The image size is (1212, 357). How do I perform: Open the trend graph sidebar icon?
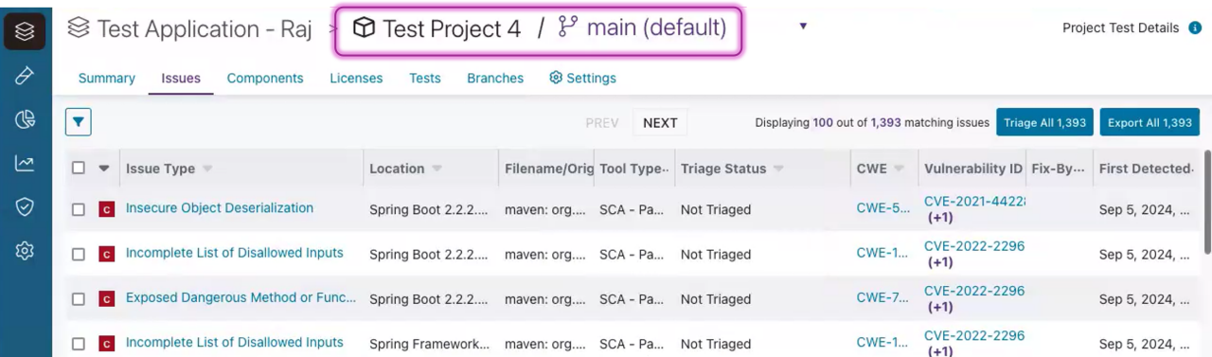(x=26, y=163)
